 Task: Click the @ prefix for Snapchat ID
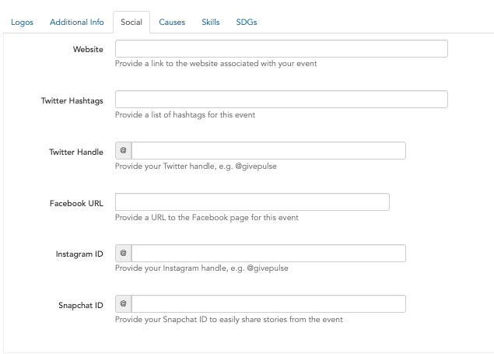(x=124, y=304)
